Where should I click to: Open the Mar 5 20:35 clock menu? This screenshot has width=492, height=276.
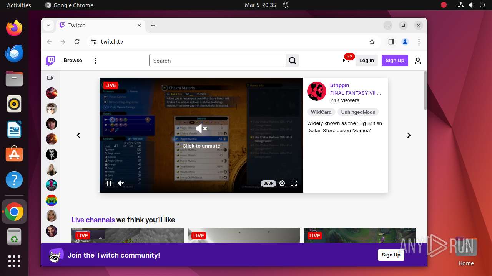coord(261,5)
